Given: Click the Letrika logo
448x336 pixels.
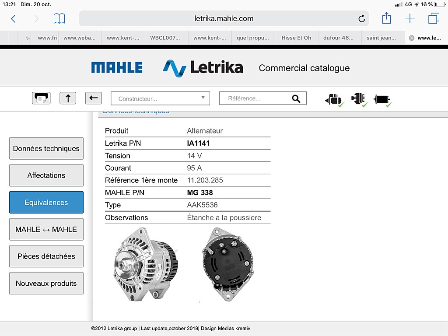Looking at the screenshot, I should click(203, 68).
